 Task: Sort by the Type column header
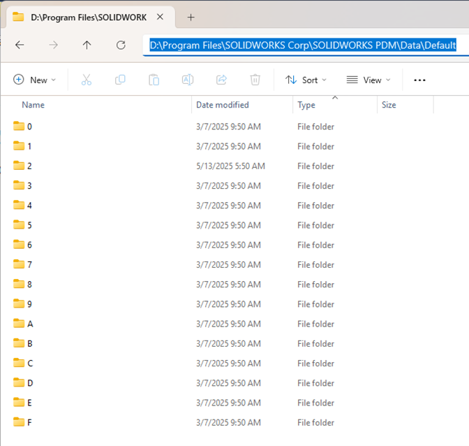tap(306, 105)
